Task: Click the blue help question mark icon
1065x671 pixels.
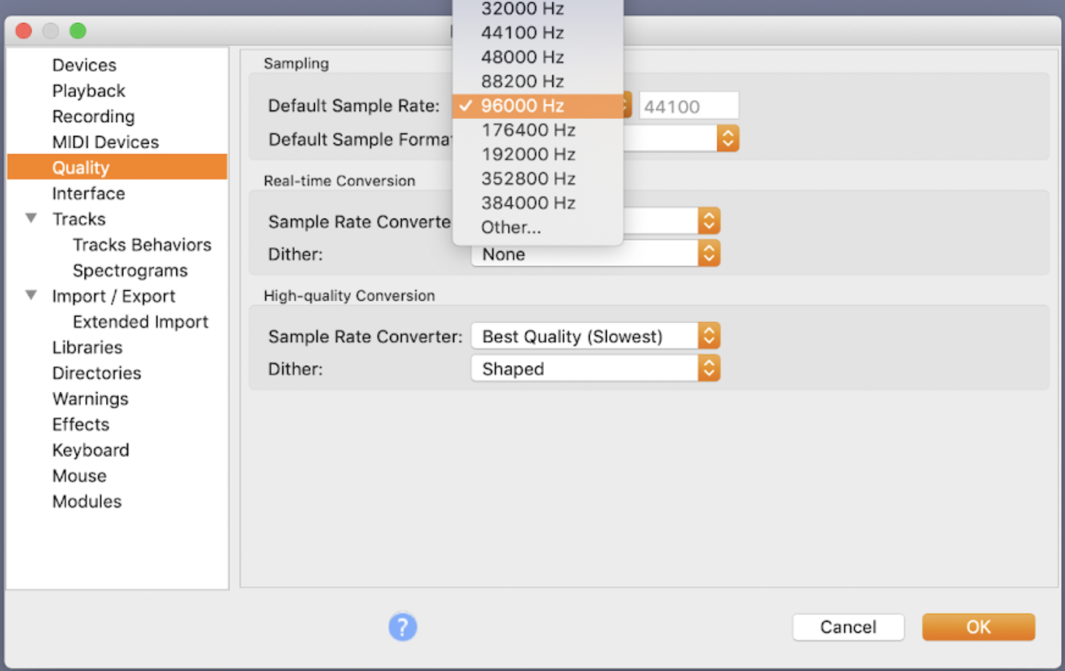Action: (403, 626)
